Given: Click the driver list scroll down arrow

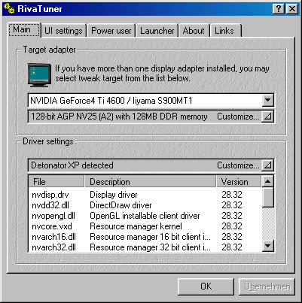Looking at the screenshot, I should pos(267,246).
